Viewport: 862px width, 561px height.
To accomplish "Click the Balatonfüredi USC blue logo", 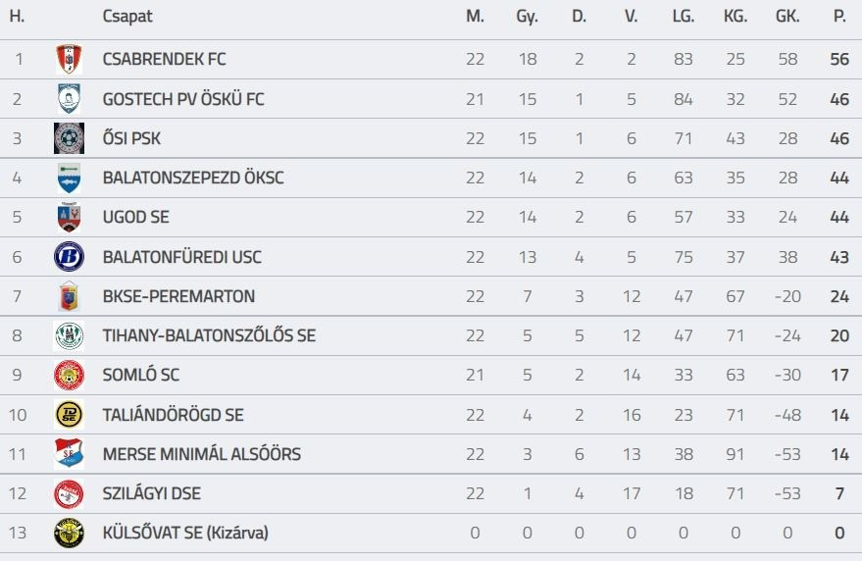I will (69, 257).
